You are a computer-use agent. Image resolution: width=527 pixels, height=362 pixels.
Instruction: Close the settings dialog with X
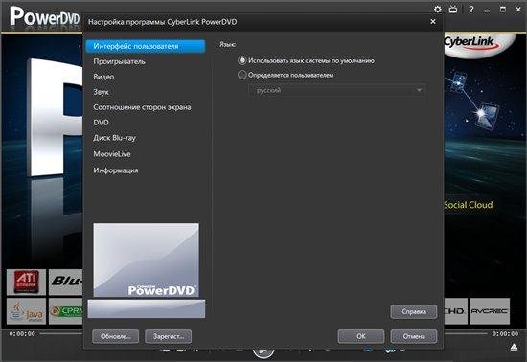[433, 21]
